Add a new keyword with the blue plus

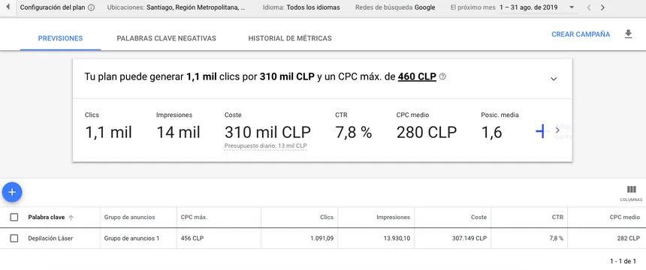(x=12, y=192)
